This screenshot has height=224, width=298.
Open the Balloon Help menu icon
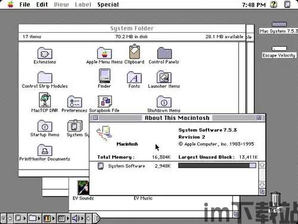point(274,4)
